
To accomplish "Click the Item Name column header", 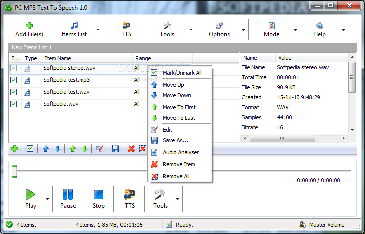I will coord(87,58).
